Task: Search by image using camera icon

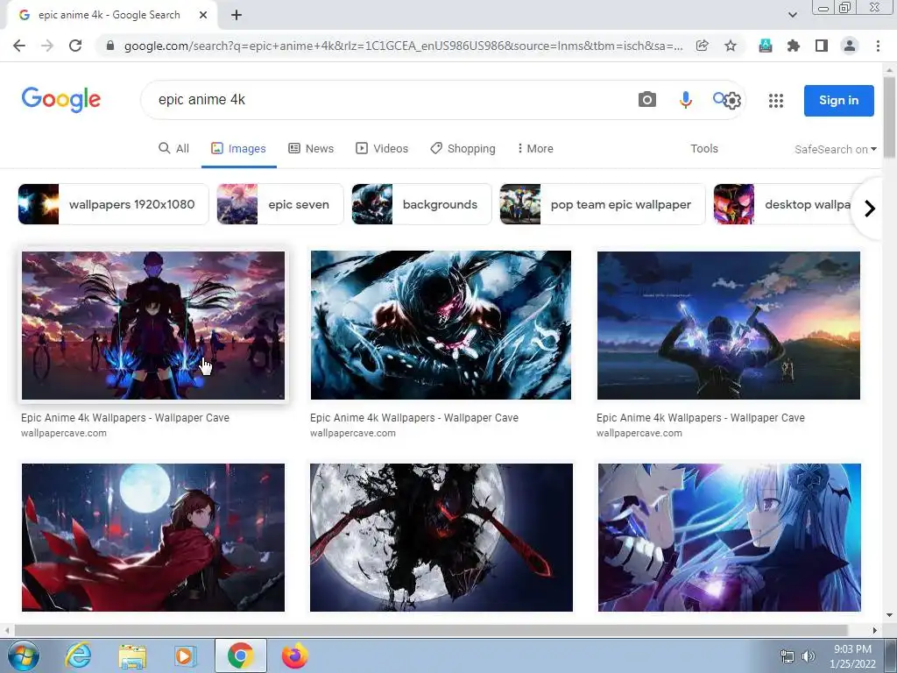Action: [x=647, y=100]
